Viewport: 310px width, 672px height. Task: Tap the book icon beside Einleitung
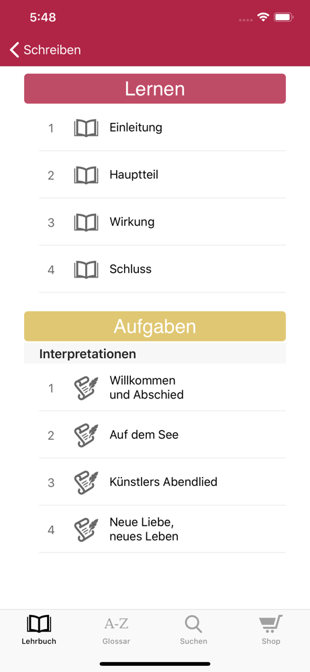[86, 128]
